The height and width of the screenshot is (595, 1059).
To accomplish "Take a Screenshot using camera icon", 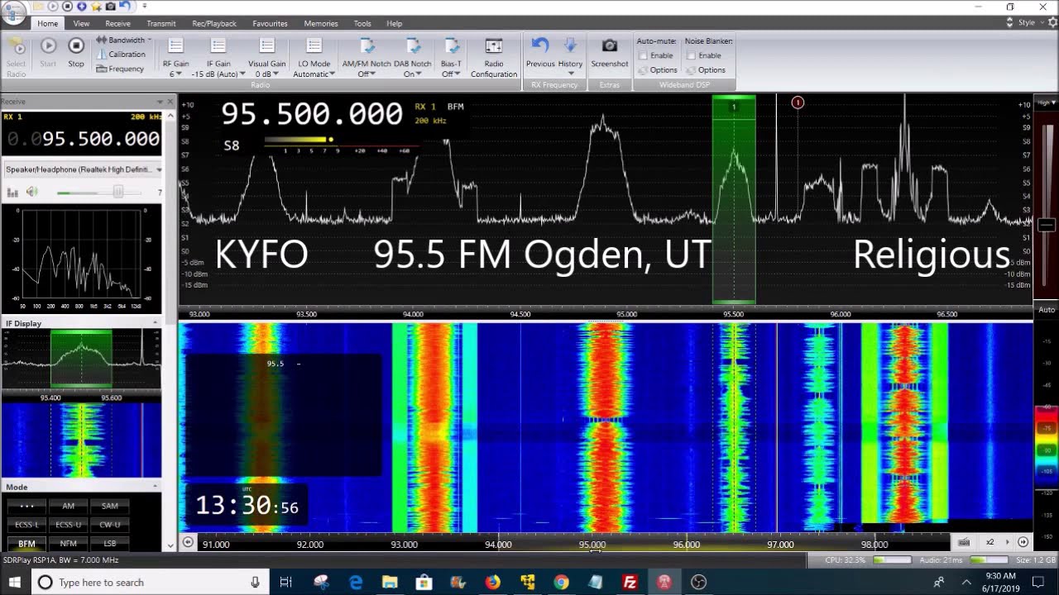I will click(x=610, y=52).
